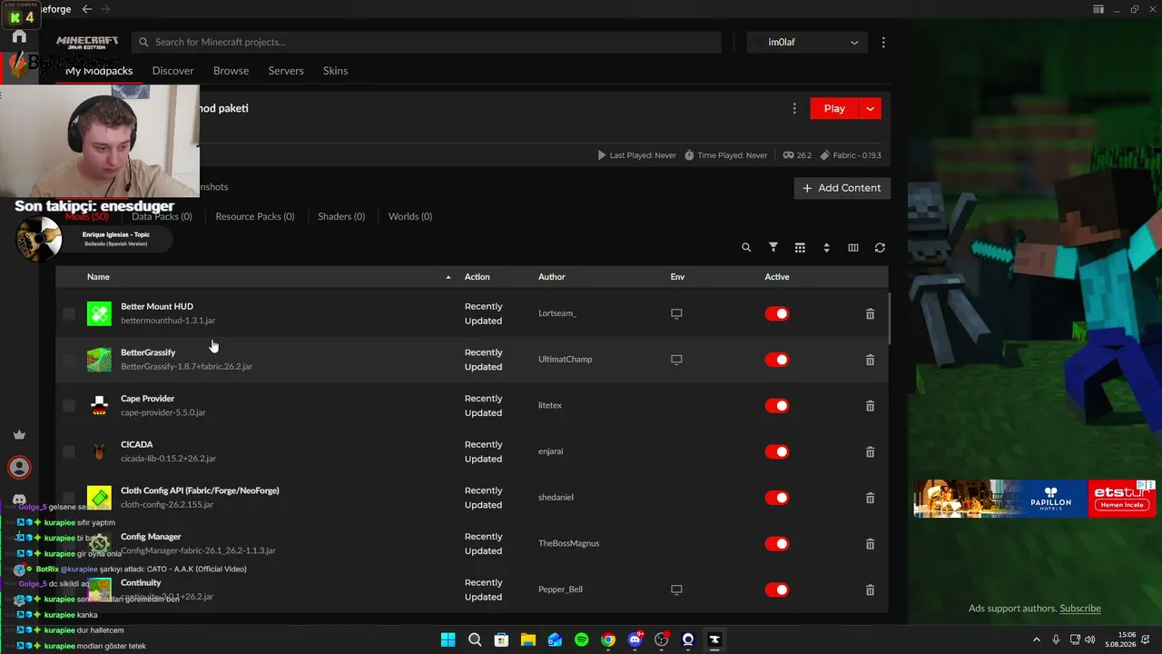This screenshot has width=1162, height=654.
Task: Open the Servers tab
Action: (x=286, y=71)
